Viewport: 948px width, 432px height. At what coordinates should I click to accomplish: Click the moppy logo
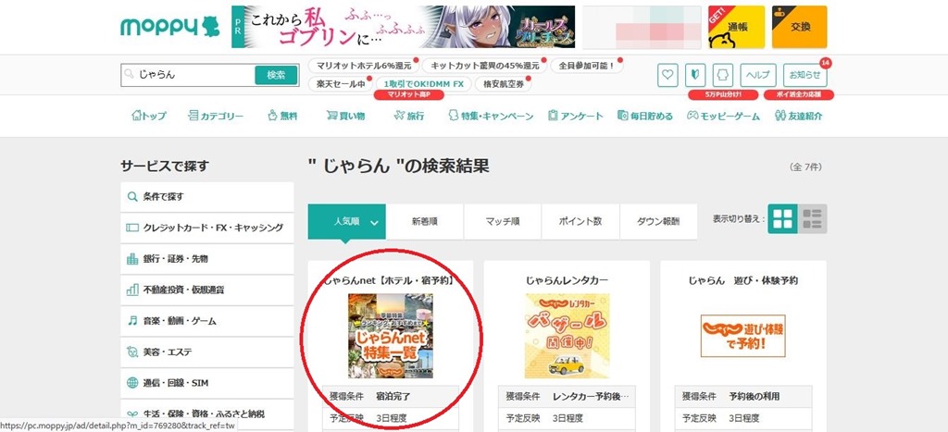[170, 27]
